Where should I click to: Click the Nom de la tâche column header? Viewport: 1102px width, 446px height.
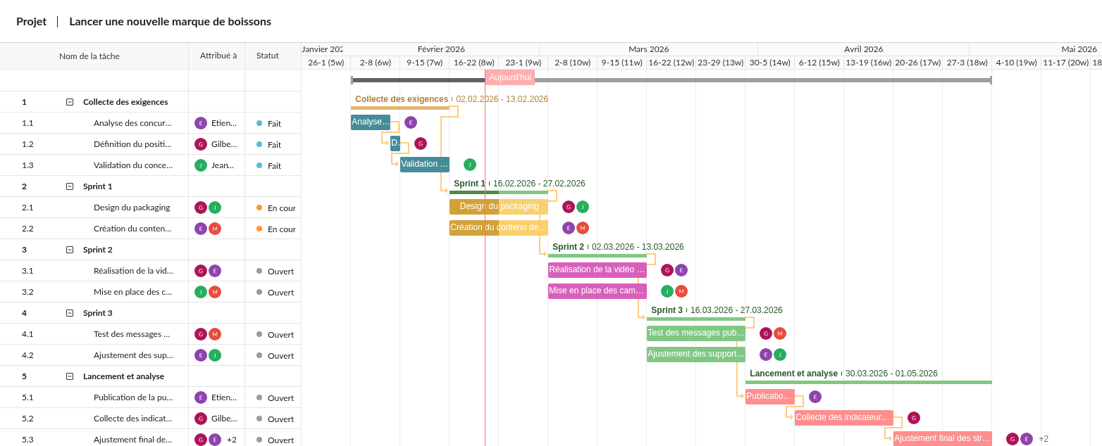pos(89,56)
